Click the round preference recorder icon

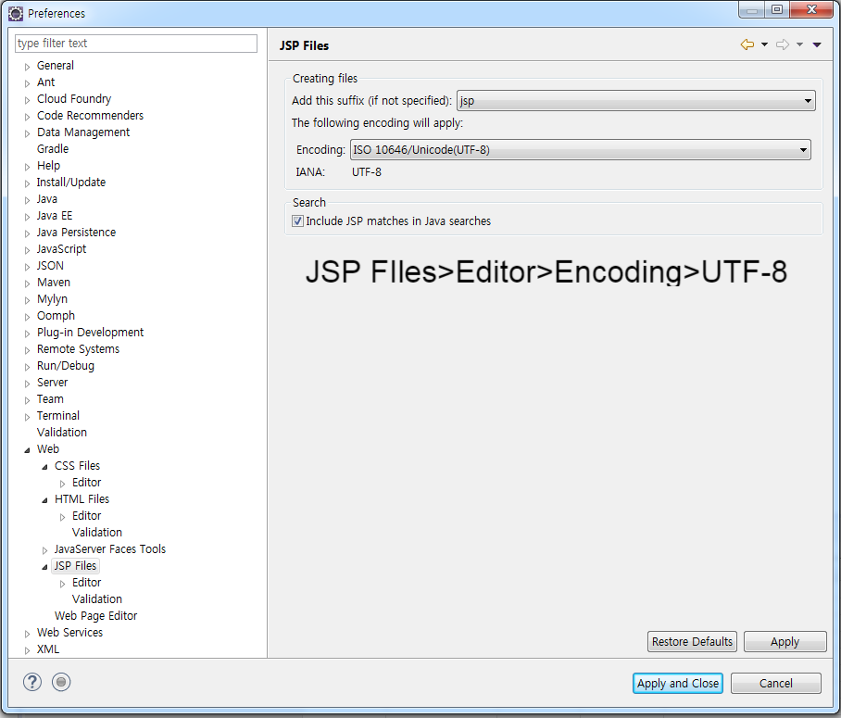click(61, 682)
